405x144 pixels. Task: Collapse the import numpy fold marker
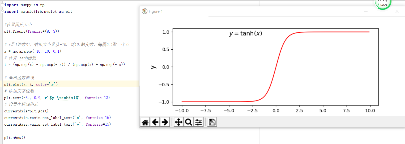[2, 5]
